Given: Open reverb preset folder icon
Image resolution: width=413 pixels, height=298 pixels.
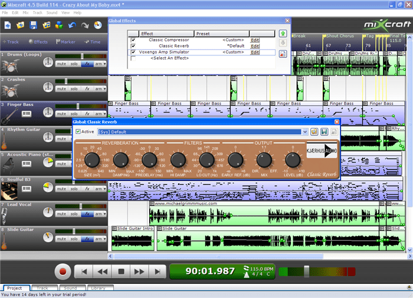Looking at the screenshot, I should pyautogui.click(x=314, y=132).
